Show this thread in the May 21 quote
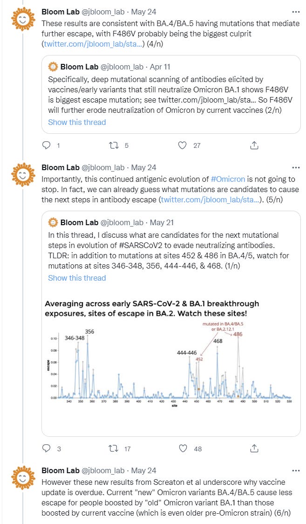306x524 pixels. click(x=77, y=278)
